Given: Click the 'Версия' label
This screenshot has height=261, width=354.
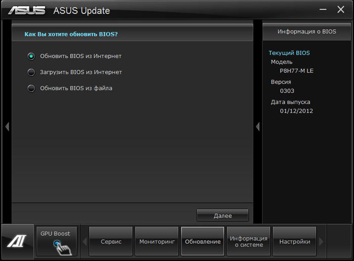Looking at the screenshot, I should (x=281, y=82).
